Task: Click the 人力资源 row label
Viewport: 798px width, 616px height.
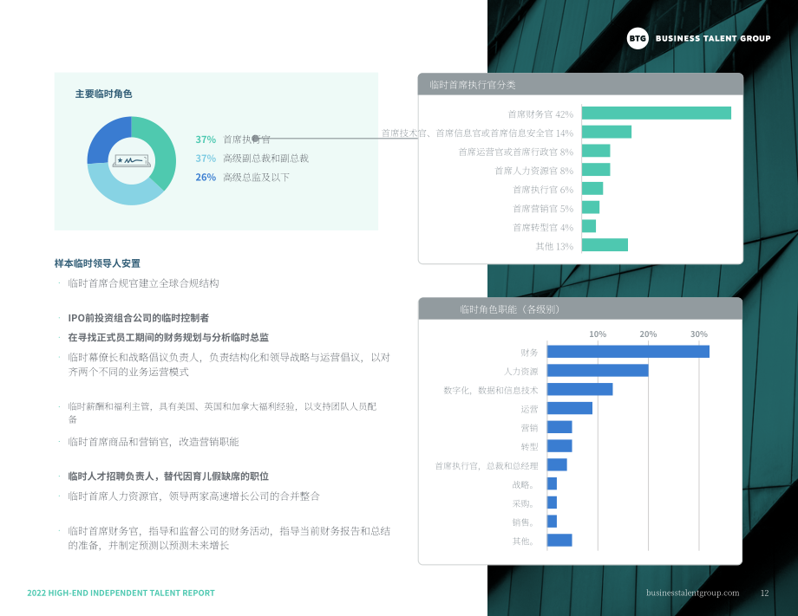Action: [x=520, y=372]
